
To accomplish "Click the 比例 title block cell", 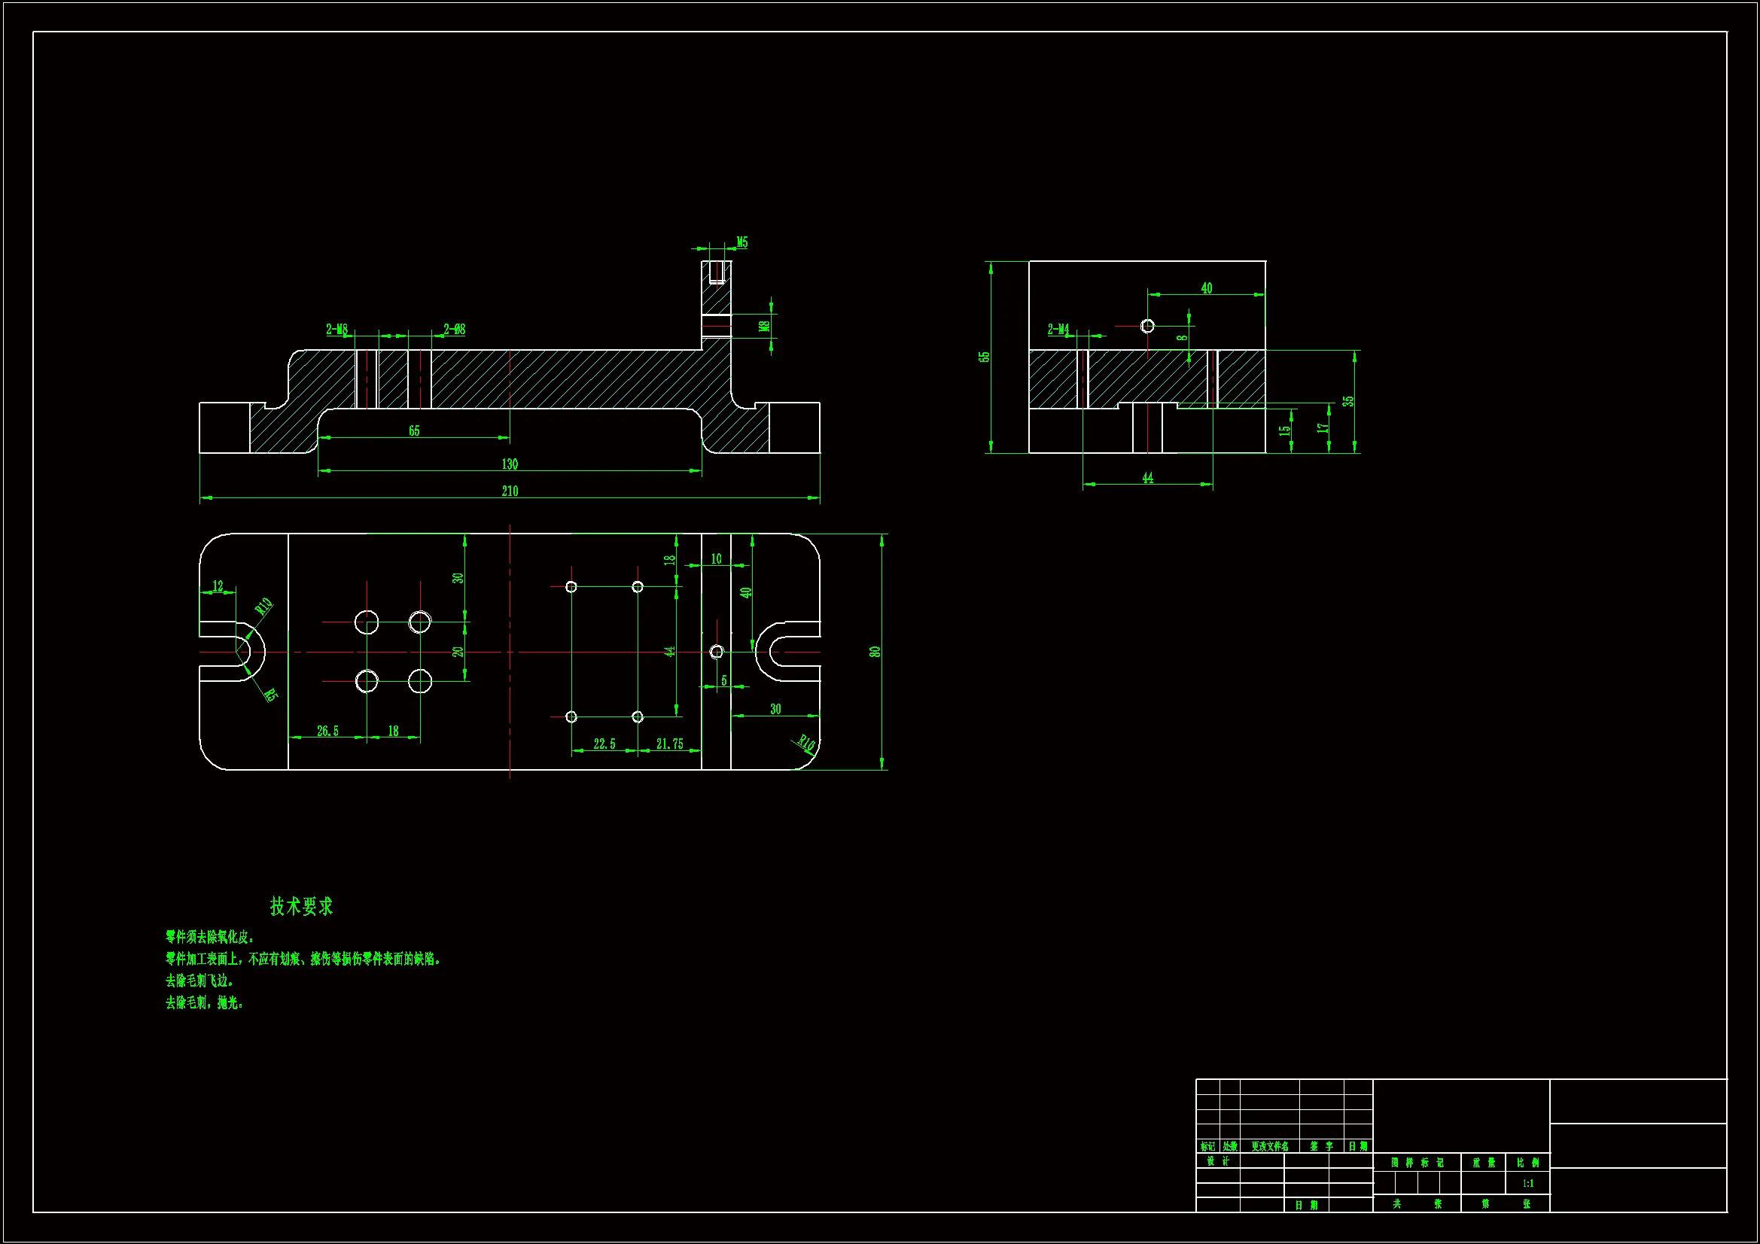I will click(x=1527, y=1163).
